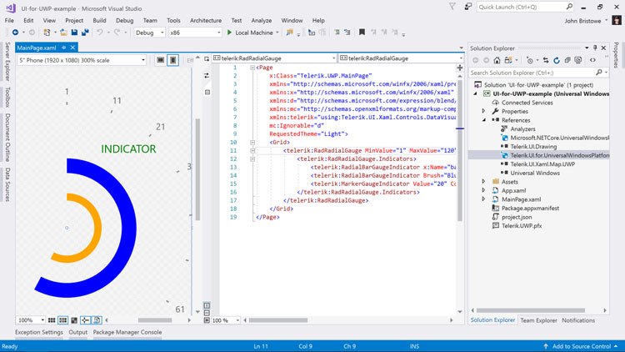625x352 pixels.
Task: Click the Collapse All icon in Solution Explorer
Action: coord(567,60)
